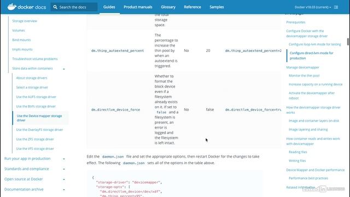Click dm.directlvm_device_force option name

pos(115,109)
